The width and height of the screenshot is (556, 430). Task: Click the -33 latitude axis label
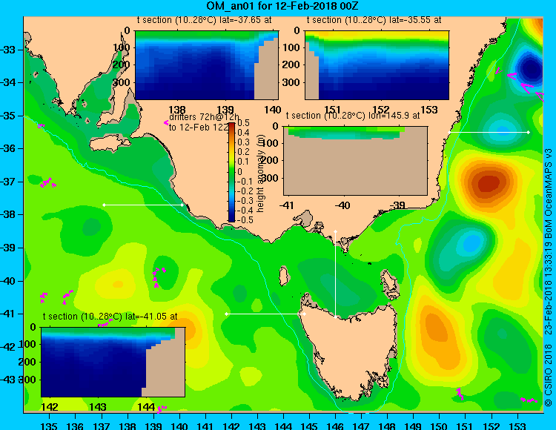click(x=7, y=49)
